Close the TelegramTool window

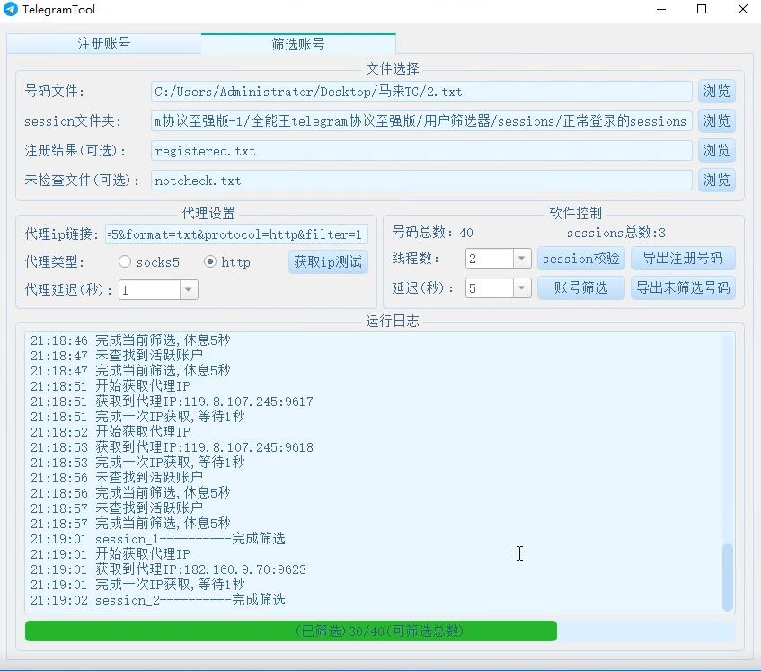[x=742, y=9]
